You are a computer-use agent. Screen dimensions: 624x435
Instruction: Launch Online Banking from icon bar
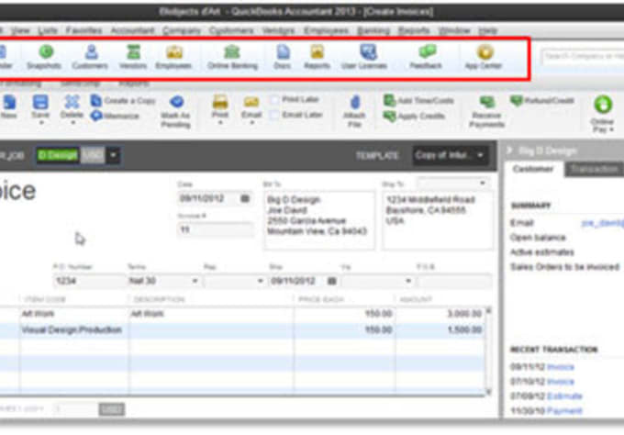coord(232,57)
